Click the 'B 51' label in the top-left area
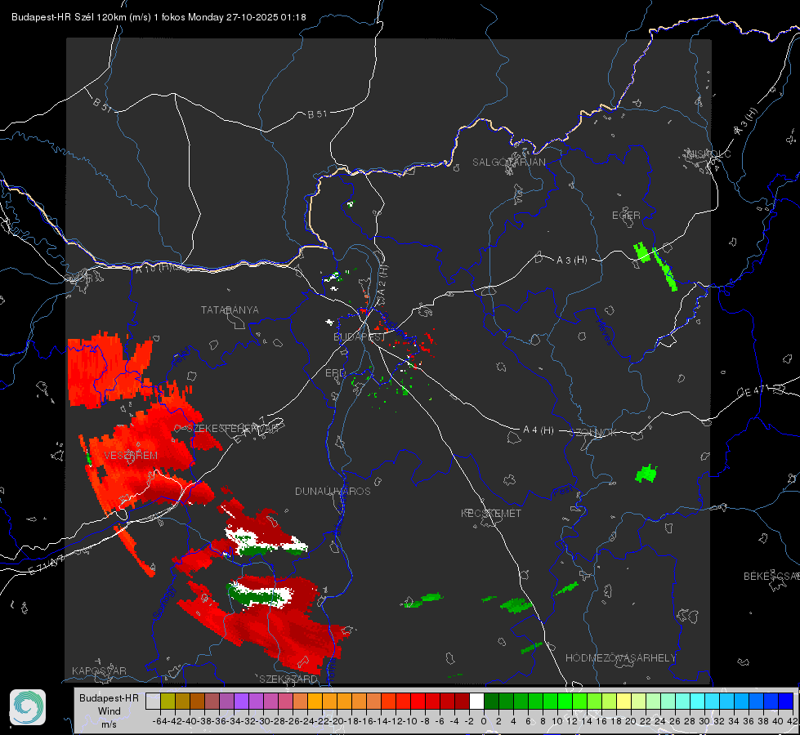 (x=102, y=104)
